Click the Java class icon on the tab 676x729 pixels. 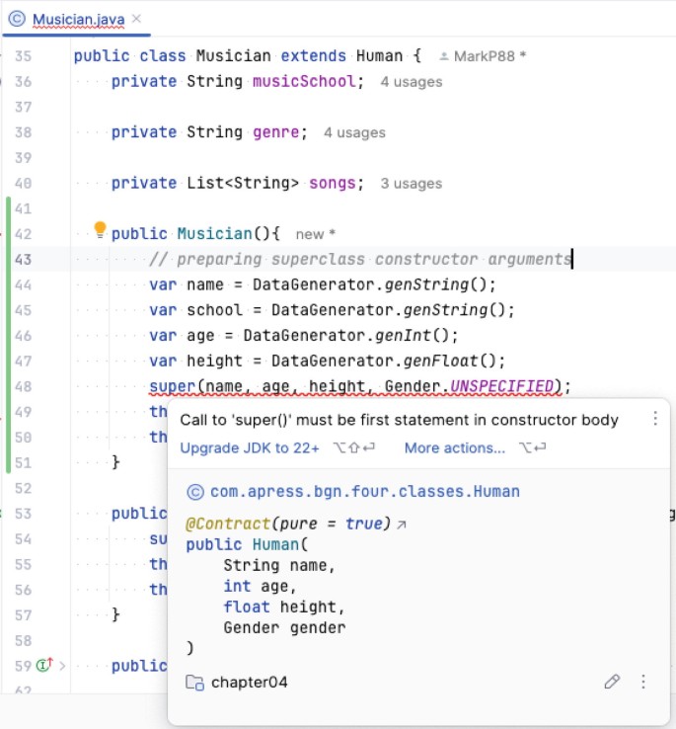click(x=19, y=20)
